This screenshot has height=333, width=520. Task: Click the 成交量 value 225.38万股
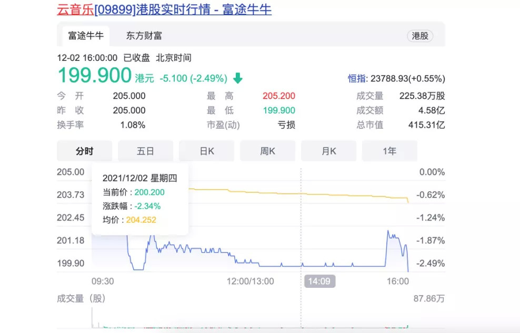422,96
